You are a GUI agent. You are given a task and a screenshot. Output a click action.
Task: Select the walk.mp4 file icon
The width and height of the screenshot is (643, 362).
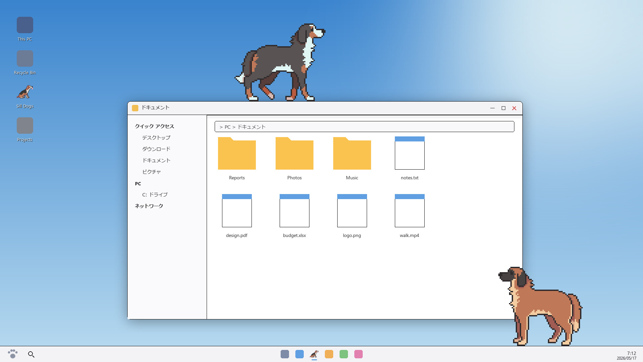coord(410,210)
